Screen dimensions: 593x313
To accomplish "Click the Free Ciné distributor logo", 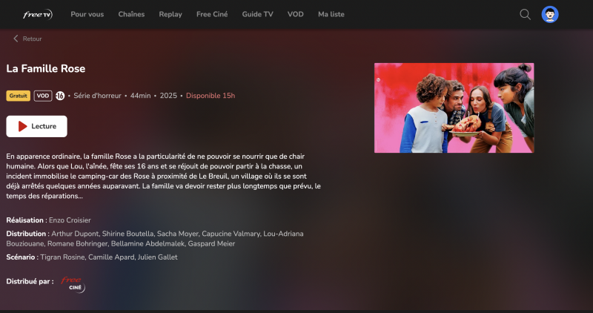I will [x=73, y=285].
